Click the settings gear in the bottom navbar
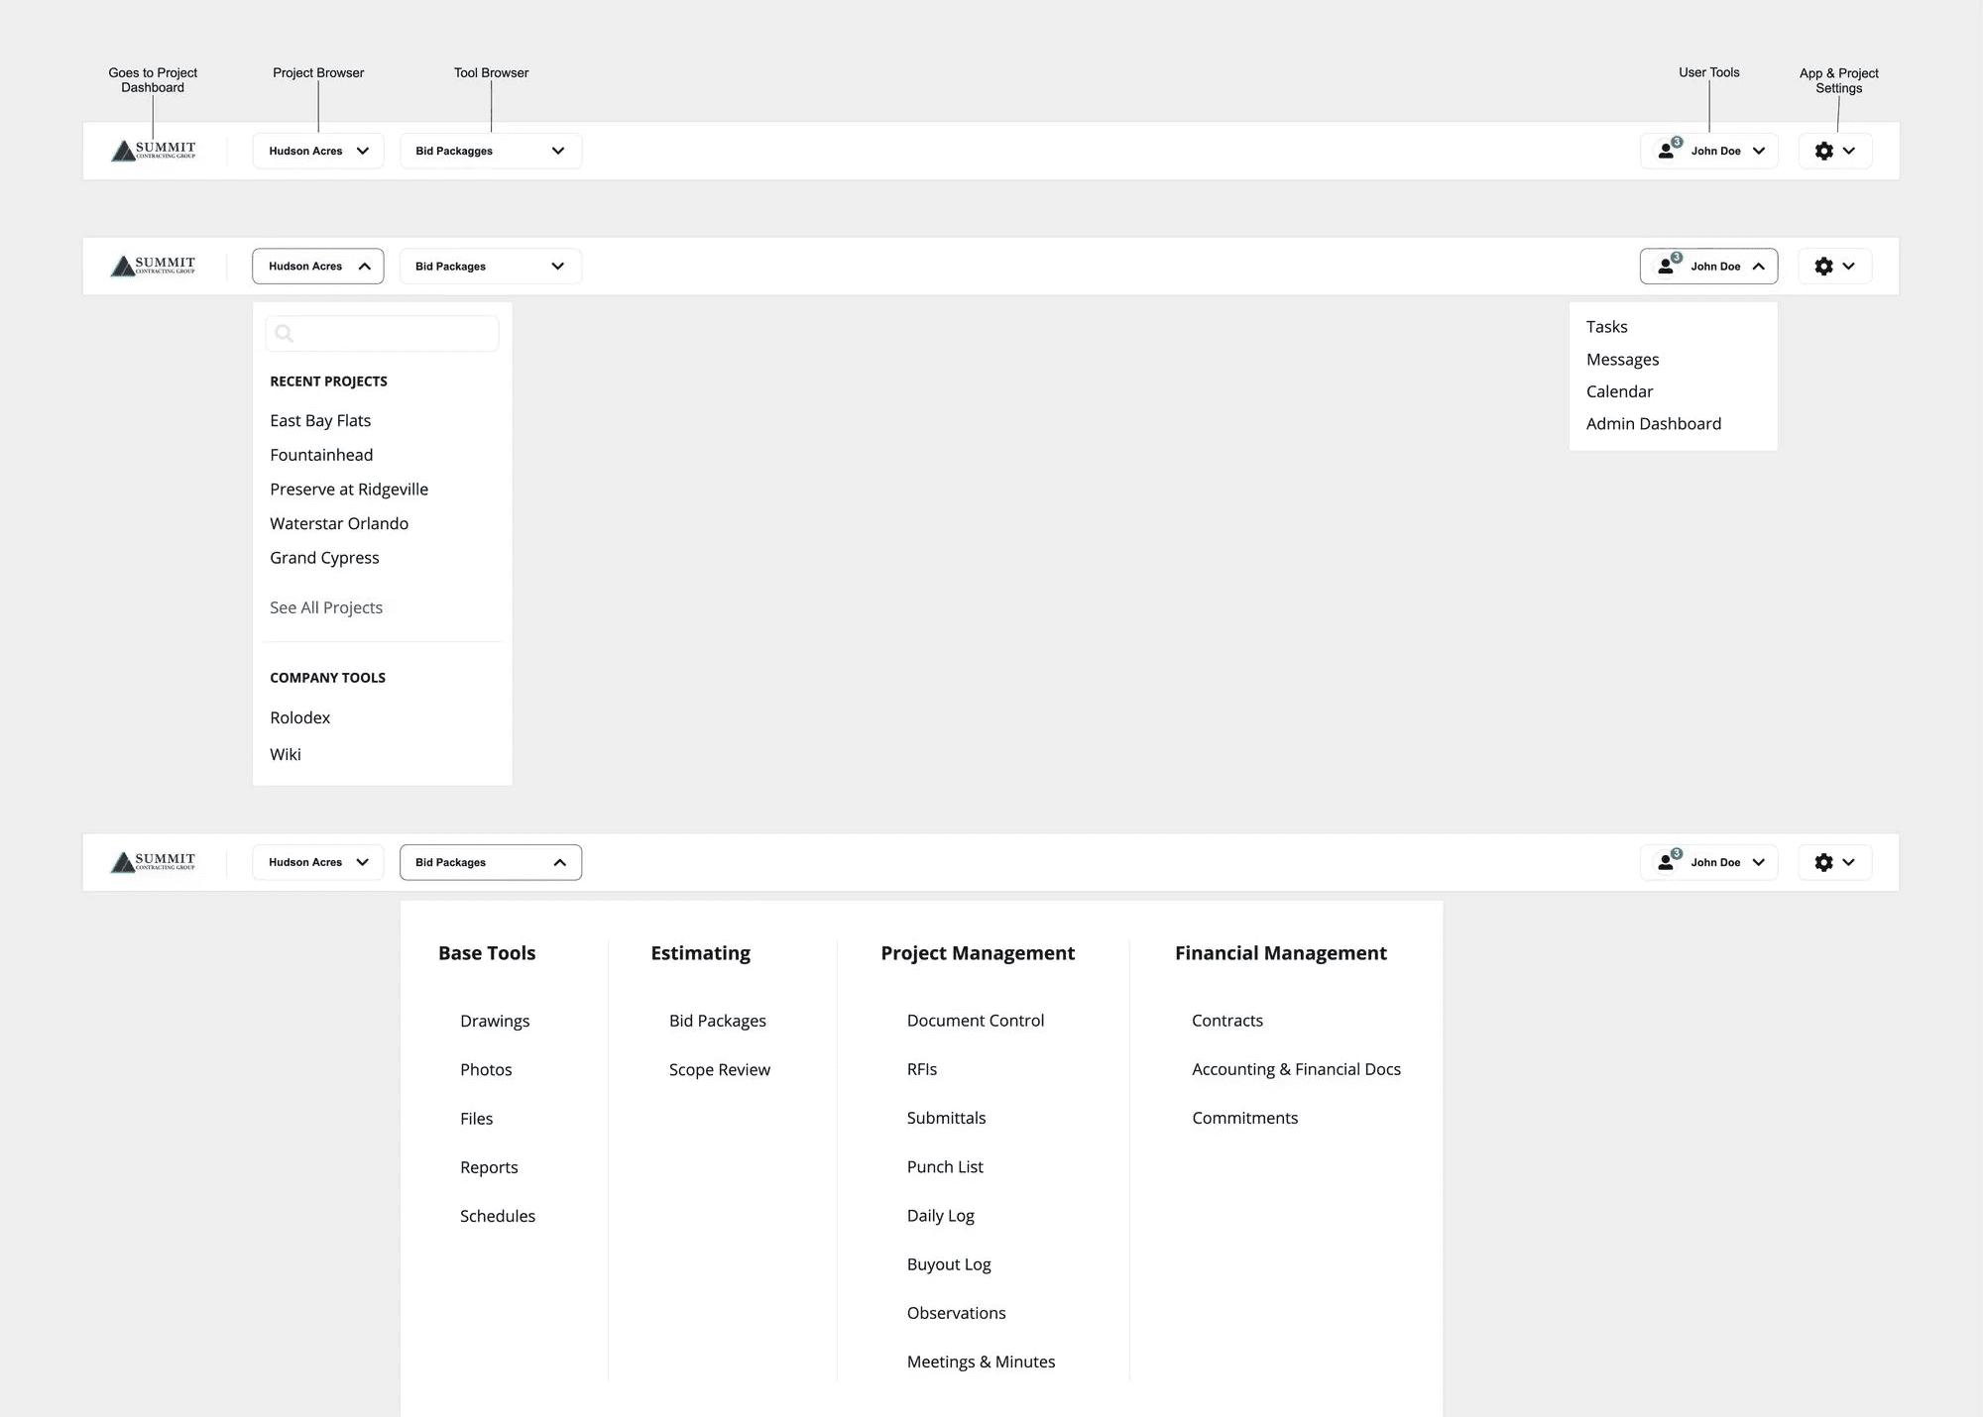1983x1417 pixels. pos(1823,862)
